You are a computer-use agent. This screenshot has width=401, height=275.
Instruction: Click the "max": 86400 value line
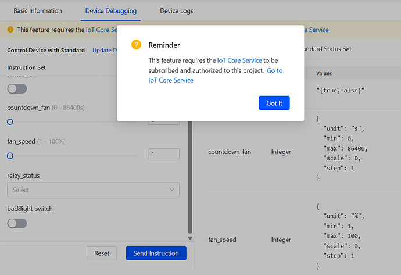click(x=345, y=148)
